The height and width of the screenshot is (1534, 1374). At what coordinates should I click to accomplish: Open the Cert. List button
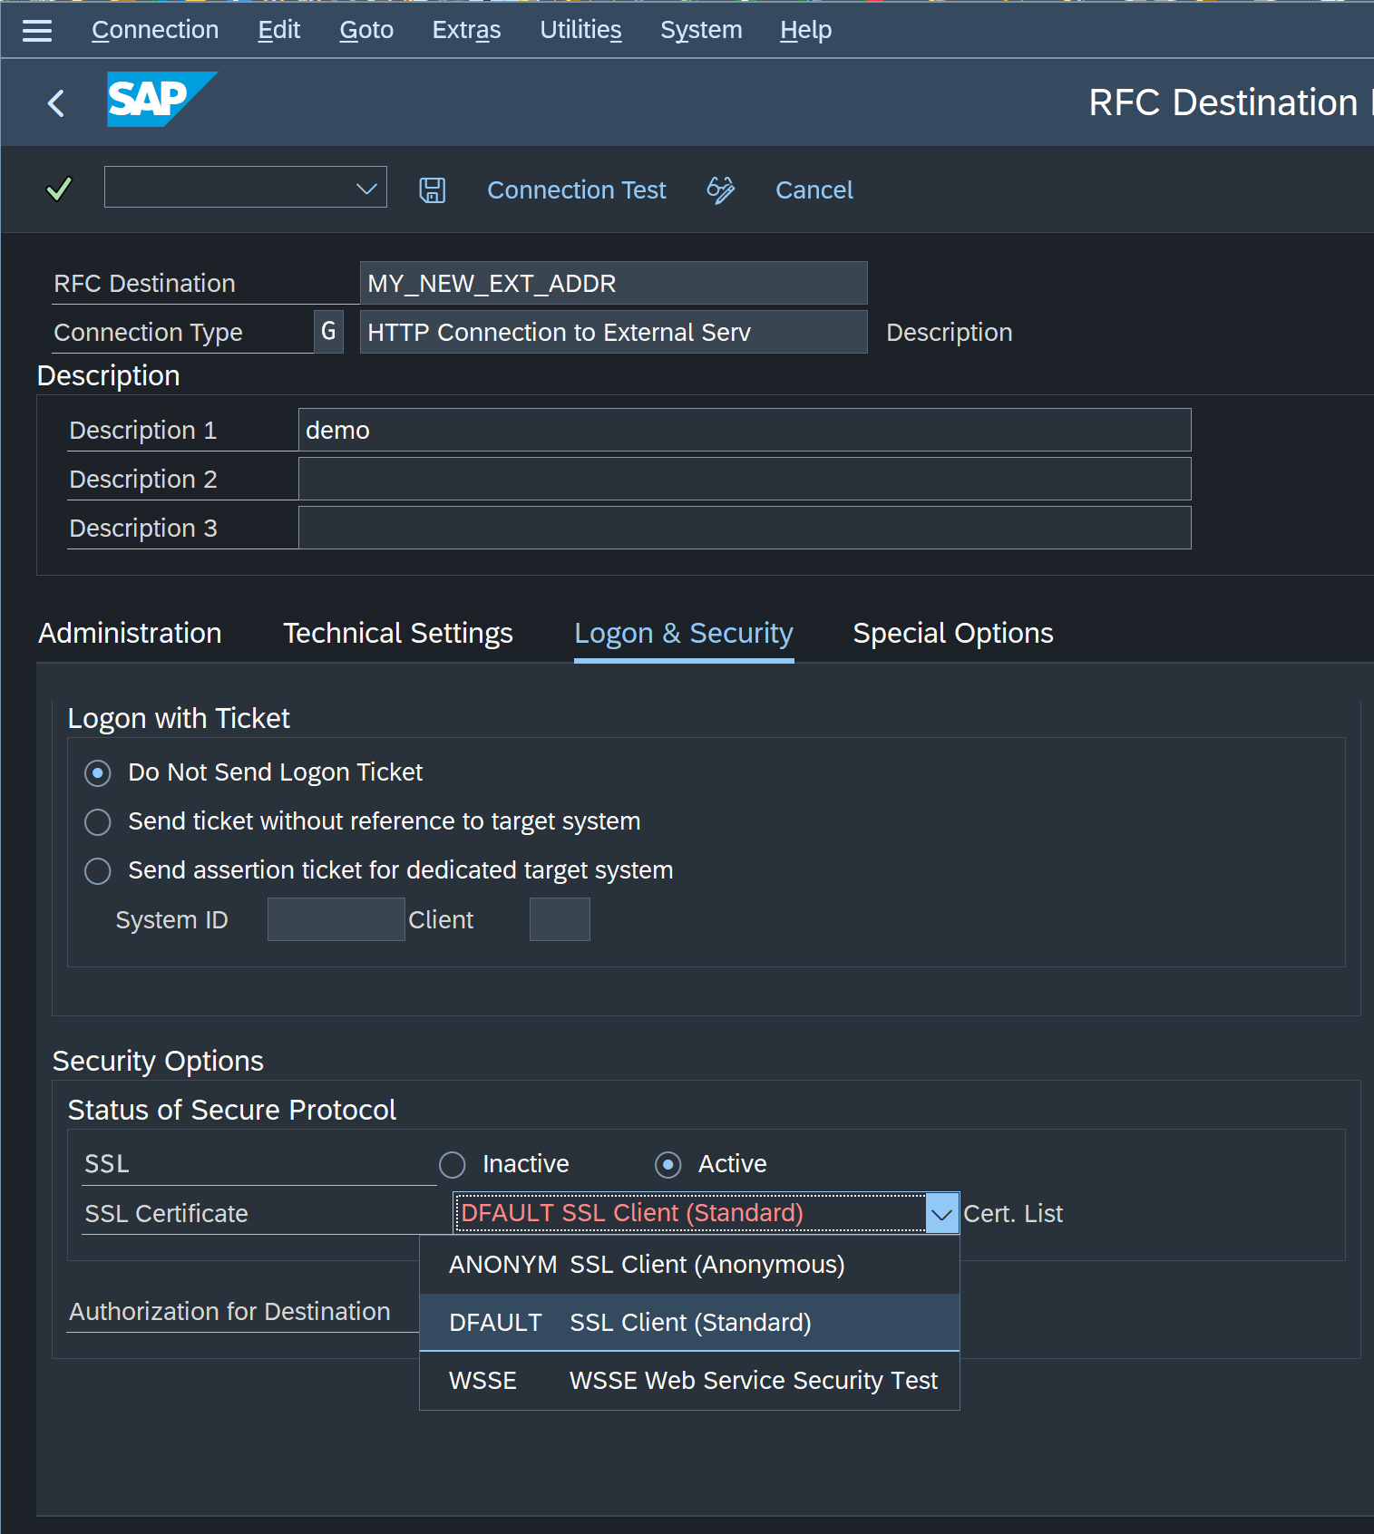1013,1213
